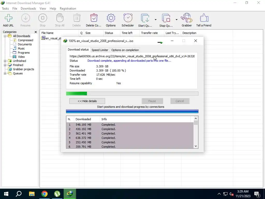Open the Downloads menu

28,9
